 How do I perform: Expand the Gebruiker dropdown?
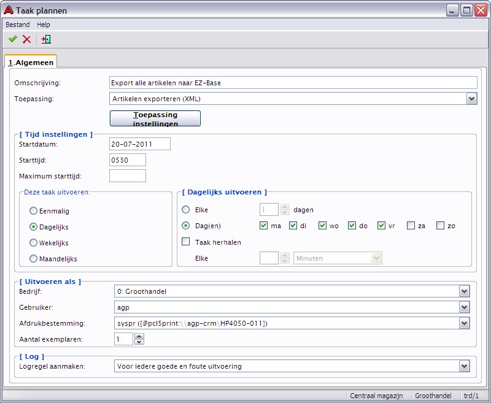(x=465, y=307)
